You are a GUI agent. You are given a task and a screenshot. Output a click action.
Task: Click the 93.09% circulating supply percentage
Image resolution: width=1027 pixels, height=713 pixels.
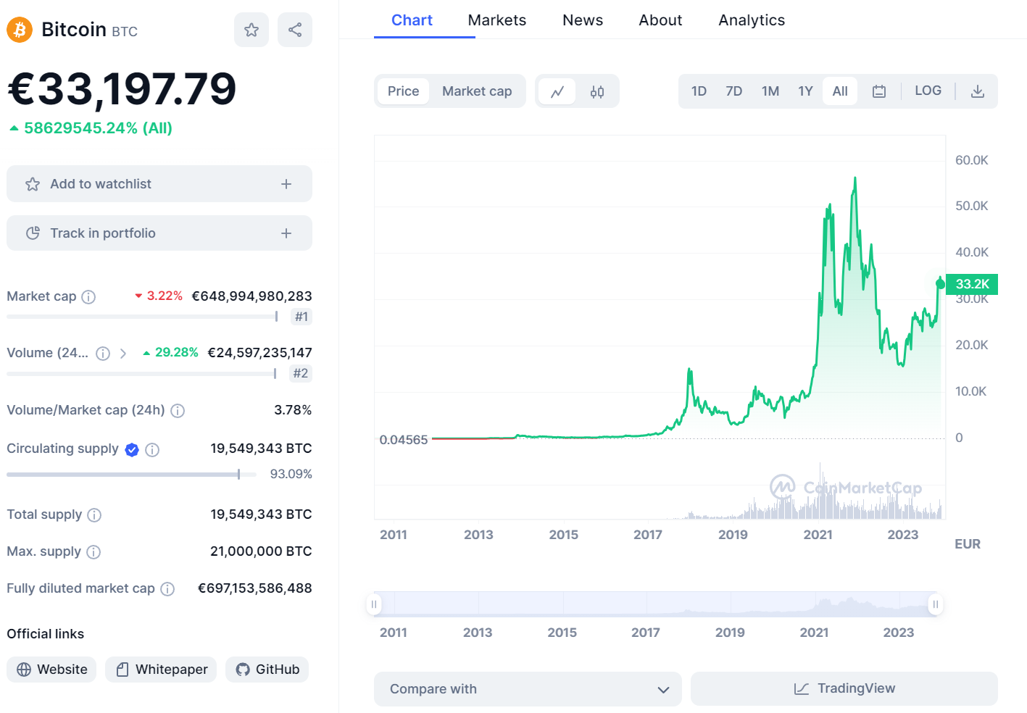click(291, 474)
